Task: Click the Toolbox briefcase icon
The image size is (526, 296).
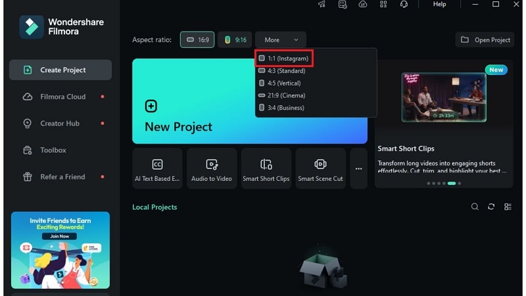Action: (x=28, y=150)
